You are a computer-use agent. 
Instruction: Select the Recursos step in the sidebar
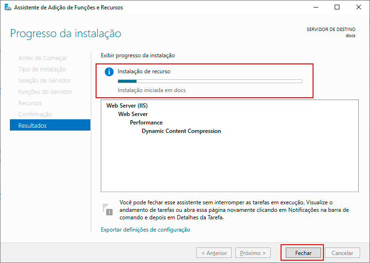click(x=30, y=103)
